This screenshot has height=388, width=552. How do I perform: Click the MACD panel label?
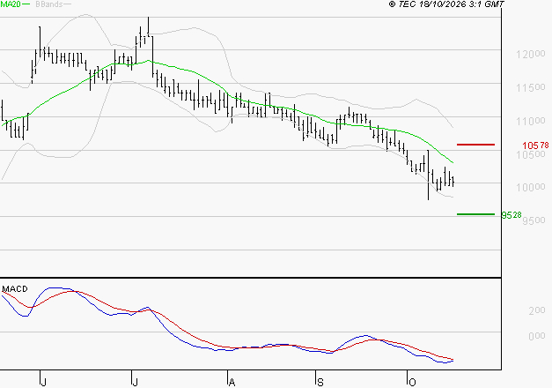point(15,289)
